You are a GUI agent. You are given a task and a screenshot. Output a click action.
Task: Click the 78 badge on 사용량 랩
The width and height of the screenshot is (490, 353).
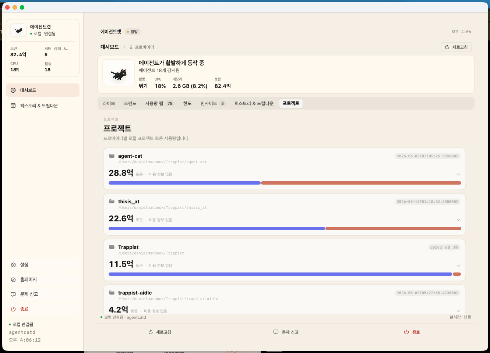tap(170, 103)
